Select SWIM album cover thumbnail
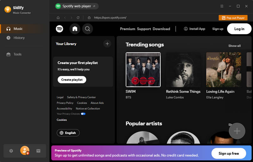Image resolution: width=253 pixels, height=162 pixels. click(x=143, y=70)
